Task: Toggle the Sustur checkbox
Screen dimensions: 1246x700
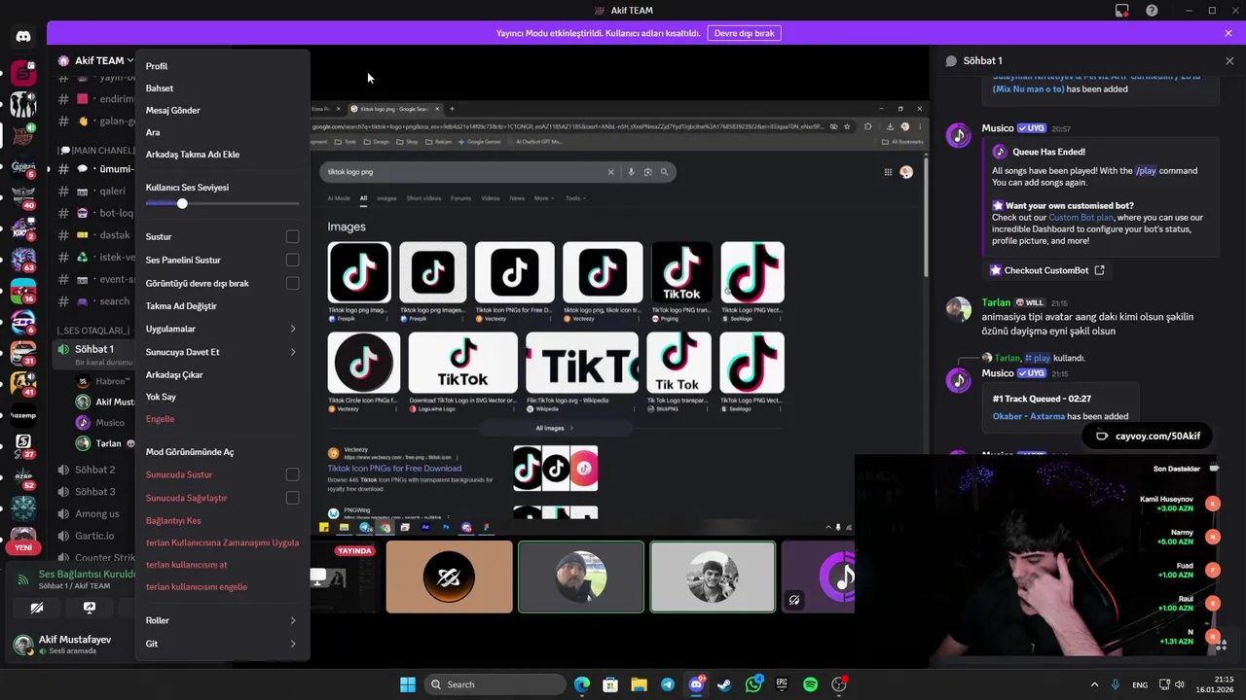Action: tap(292, 236)
